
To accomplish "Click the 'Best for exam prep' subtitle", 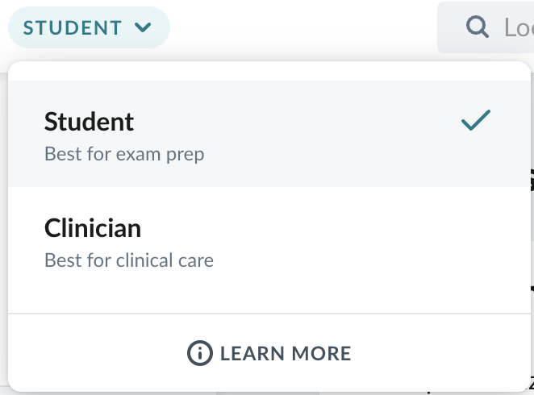I will coord(124,154).
